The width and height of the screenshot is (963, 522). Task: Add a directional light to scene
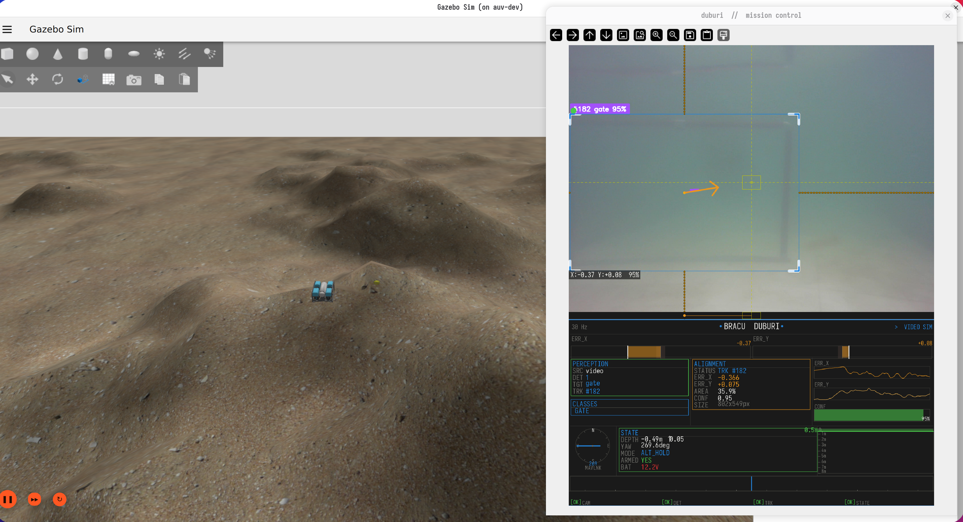[184, 54]
